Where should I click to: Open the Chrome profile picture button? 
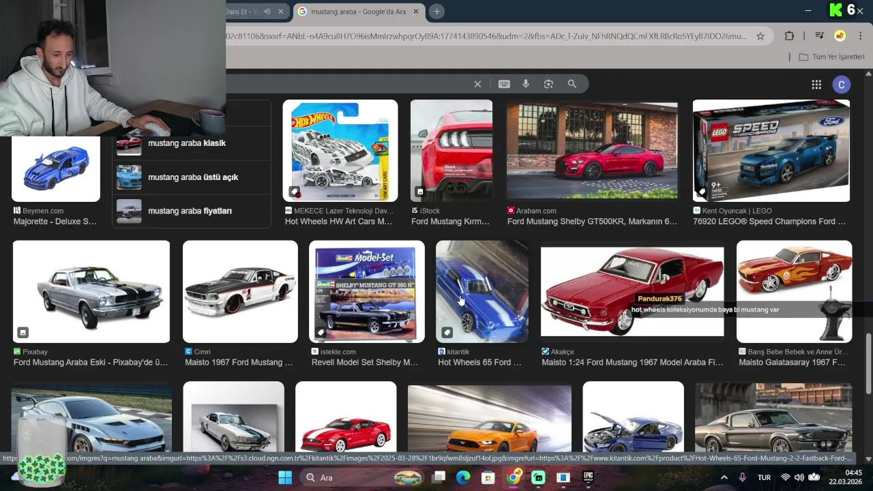point(840,36)
